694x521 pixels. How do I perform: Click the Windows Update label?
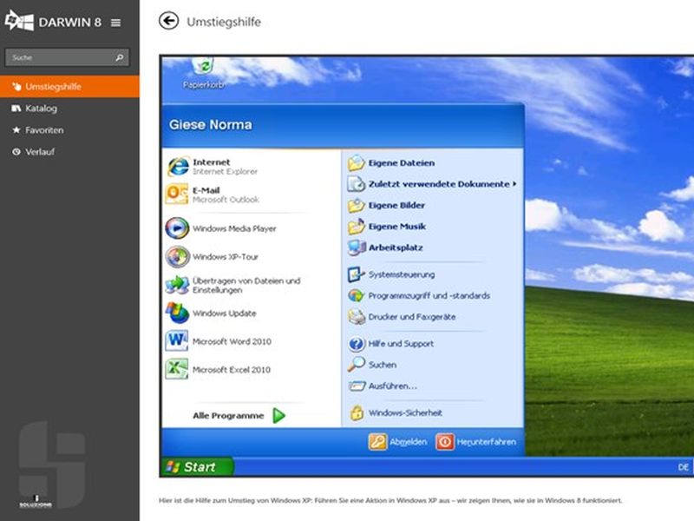pos(225,313)
